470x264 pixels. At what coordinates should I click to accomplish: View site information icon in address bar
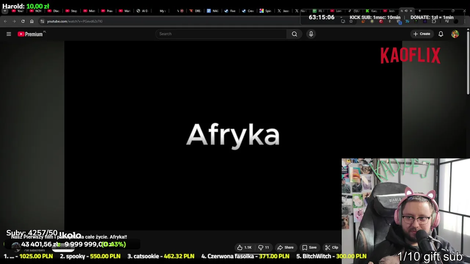coord(42,21)
